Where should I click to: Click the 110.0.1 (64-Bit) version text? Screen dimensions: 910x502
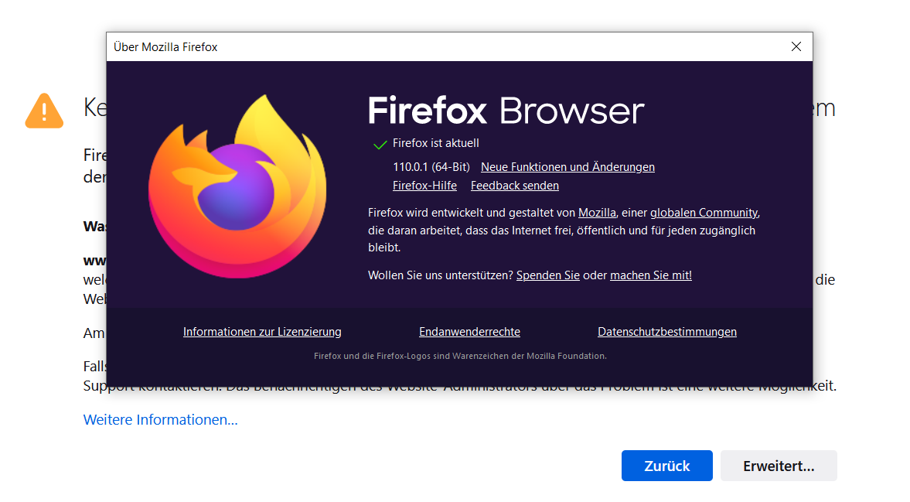click(431, 167)
